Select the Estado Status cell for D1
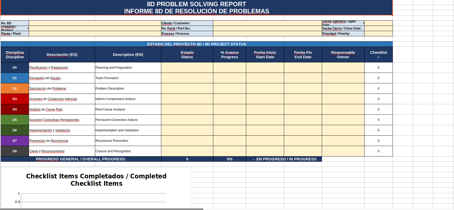 [187, 78]
